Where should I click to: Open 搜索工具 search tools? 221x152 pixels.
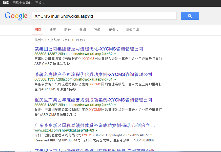(132, 30)
